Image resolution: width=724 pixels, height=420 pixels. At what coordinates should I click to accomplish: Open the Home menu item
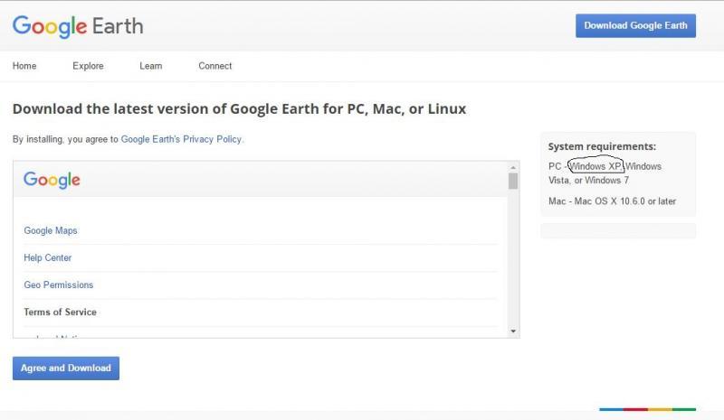24,66
